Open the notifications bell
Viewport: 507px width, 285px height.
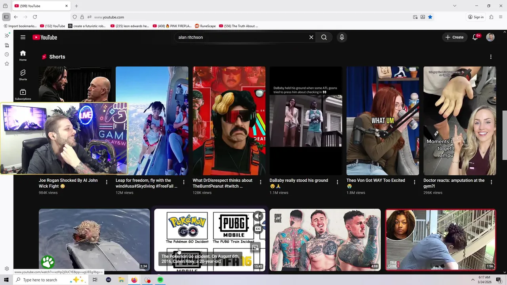pyautogui.click(x=475, y=37)
